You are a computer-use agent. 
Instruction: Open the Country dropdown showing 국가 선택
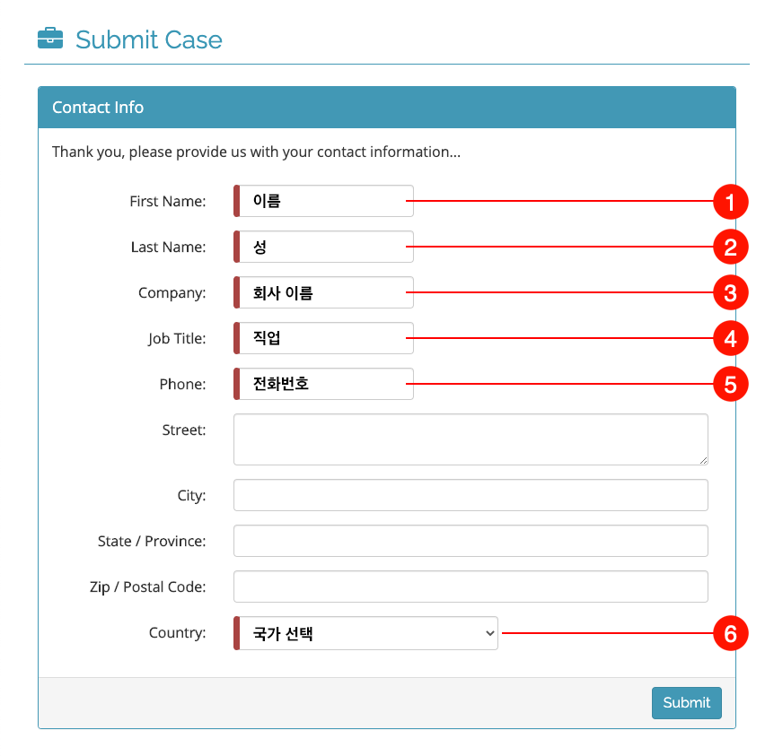pos(365,633)
